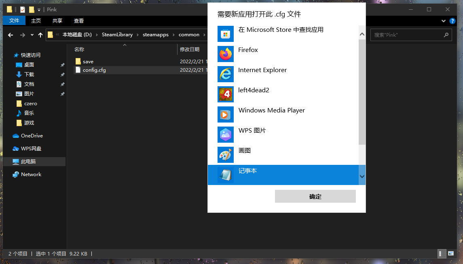
Task: Open the quick access toolbar customize dropdown
Action: (x=39, y=10)
